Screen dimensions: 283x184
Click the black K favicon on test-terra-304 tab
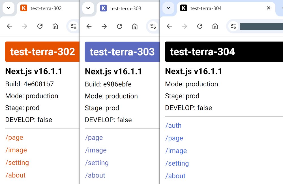coord(184,8)
